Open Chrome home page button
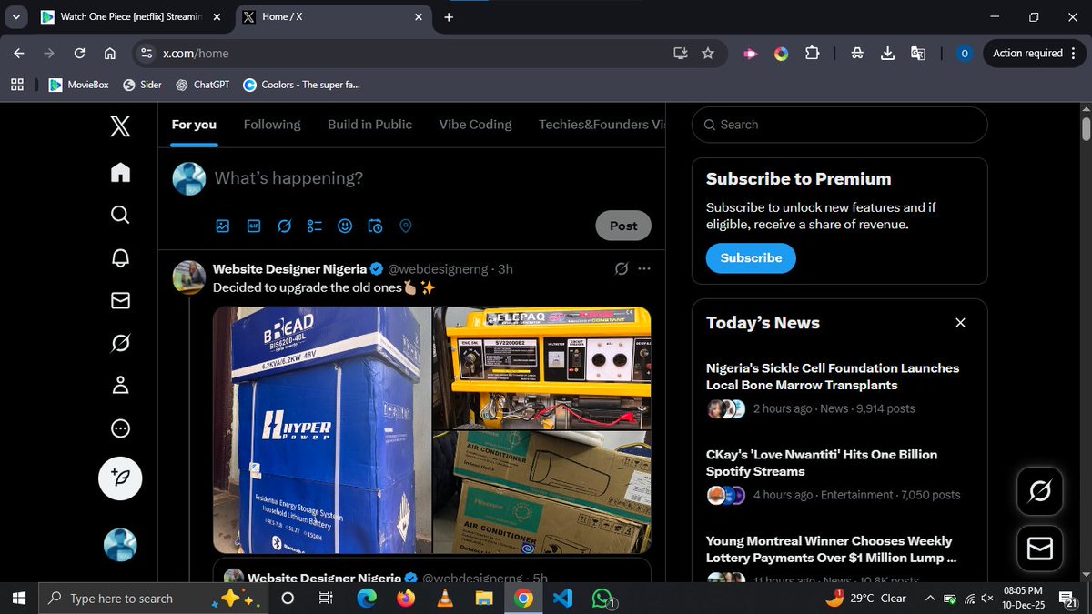This screenshot has width=1092, height=614. [109, 54]
